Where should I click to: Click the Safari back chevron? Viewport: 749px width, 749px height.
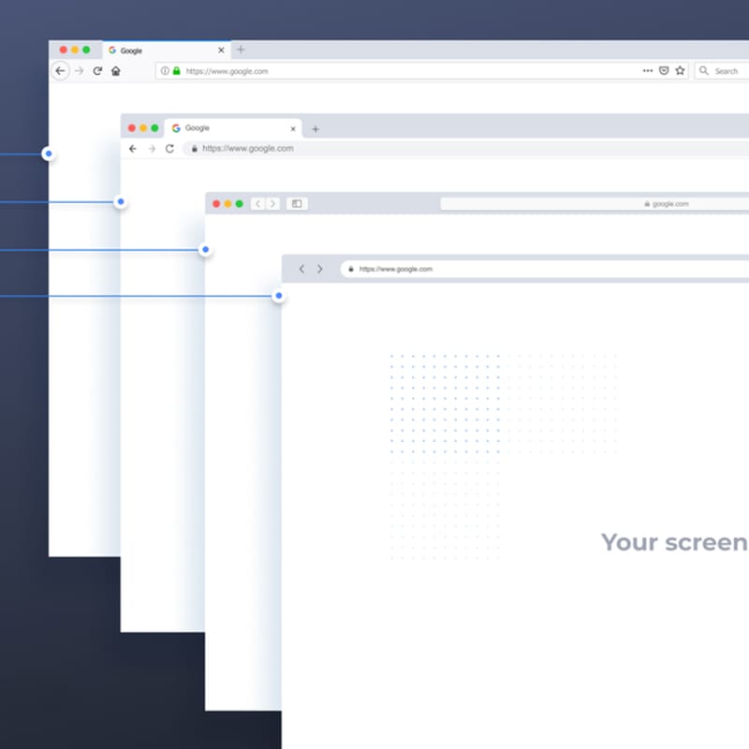(x=257, y=202)
